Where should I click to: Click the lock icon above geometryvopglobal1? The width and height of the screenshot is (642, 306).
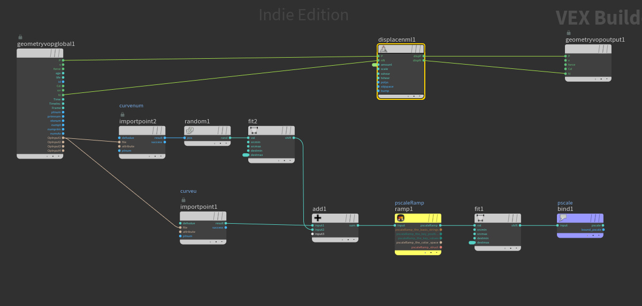20,37
